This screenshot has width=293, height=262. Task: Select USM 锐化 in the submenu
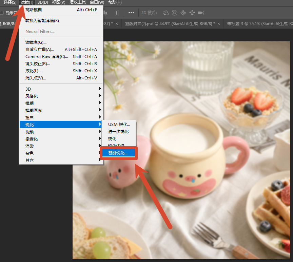119,125
